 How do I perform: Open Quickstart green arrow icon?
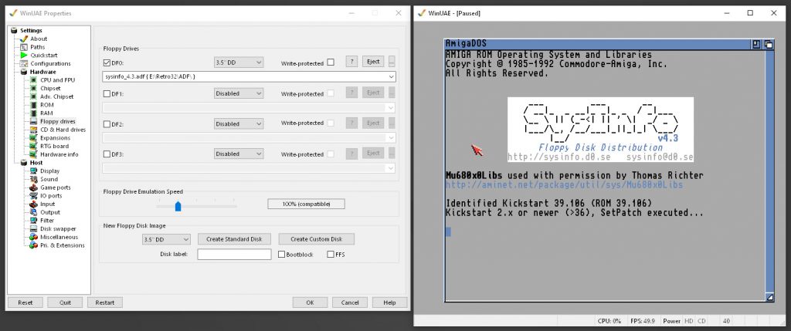[x=23, y=55]
